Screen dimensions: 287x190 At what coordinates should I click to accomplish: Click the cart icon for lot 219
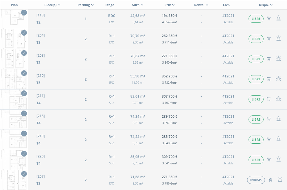click(x=269, y=139)
